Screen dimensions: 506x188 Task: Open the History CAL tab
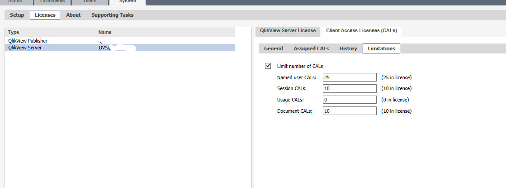[348, 48]
